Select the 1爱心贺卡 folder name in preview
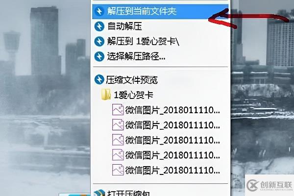This screenshot has width=294, height=196. [133, 95]
